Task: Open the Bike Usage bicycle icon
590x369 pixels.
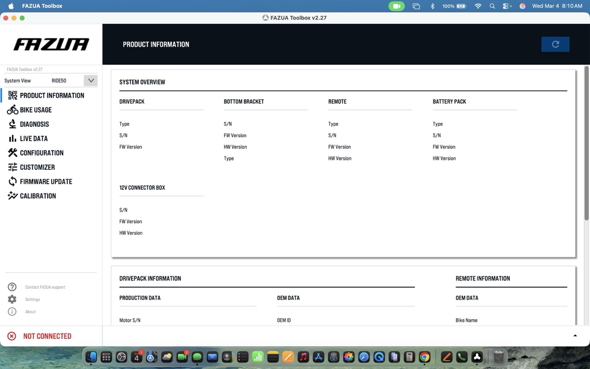Action: pos(12,110)
